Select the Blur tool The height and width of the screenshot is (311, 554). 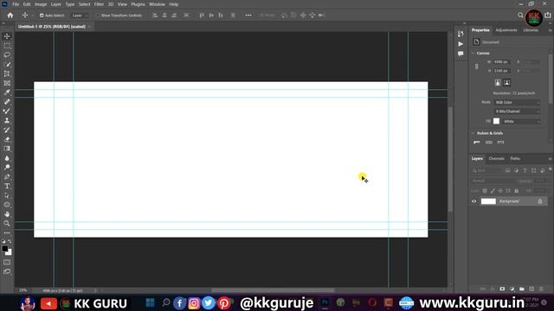click(7, 158)
